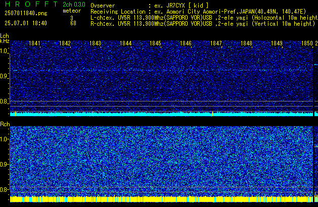
Task: Click the 1841 time marker
Action: 35,43
